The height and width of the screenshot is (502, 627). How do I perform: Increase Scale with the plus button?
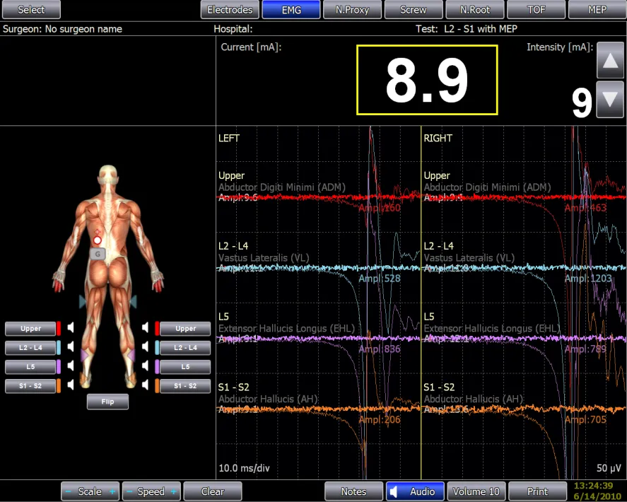click(x=112, y=491)
